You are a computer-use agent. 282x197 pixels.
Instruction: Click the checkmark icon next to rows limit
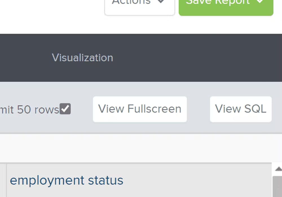pos(65,109)
